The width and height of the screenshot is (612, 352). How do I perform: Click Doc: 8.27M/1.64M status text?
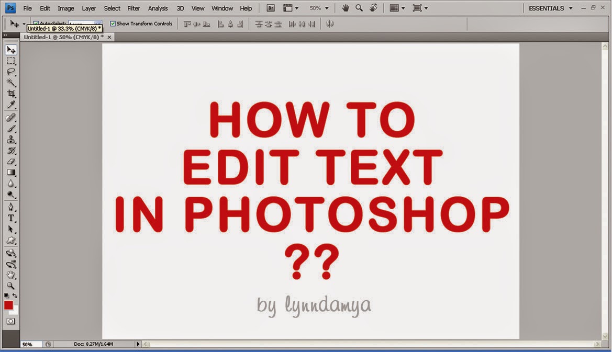point(93,344)
